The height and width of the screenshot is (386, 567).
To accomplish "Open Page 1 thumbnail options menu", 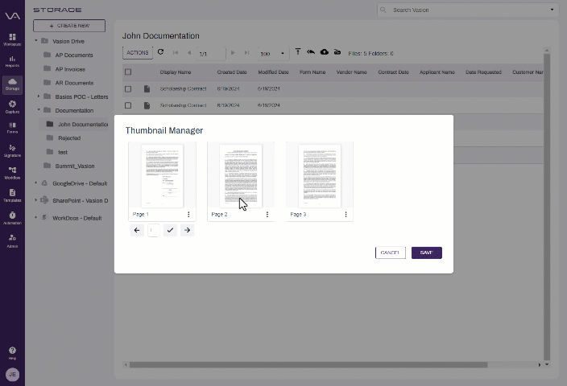I will pos(188,215).
